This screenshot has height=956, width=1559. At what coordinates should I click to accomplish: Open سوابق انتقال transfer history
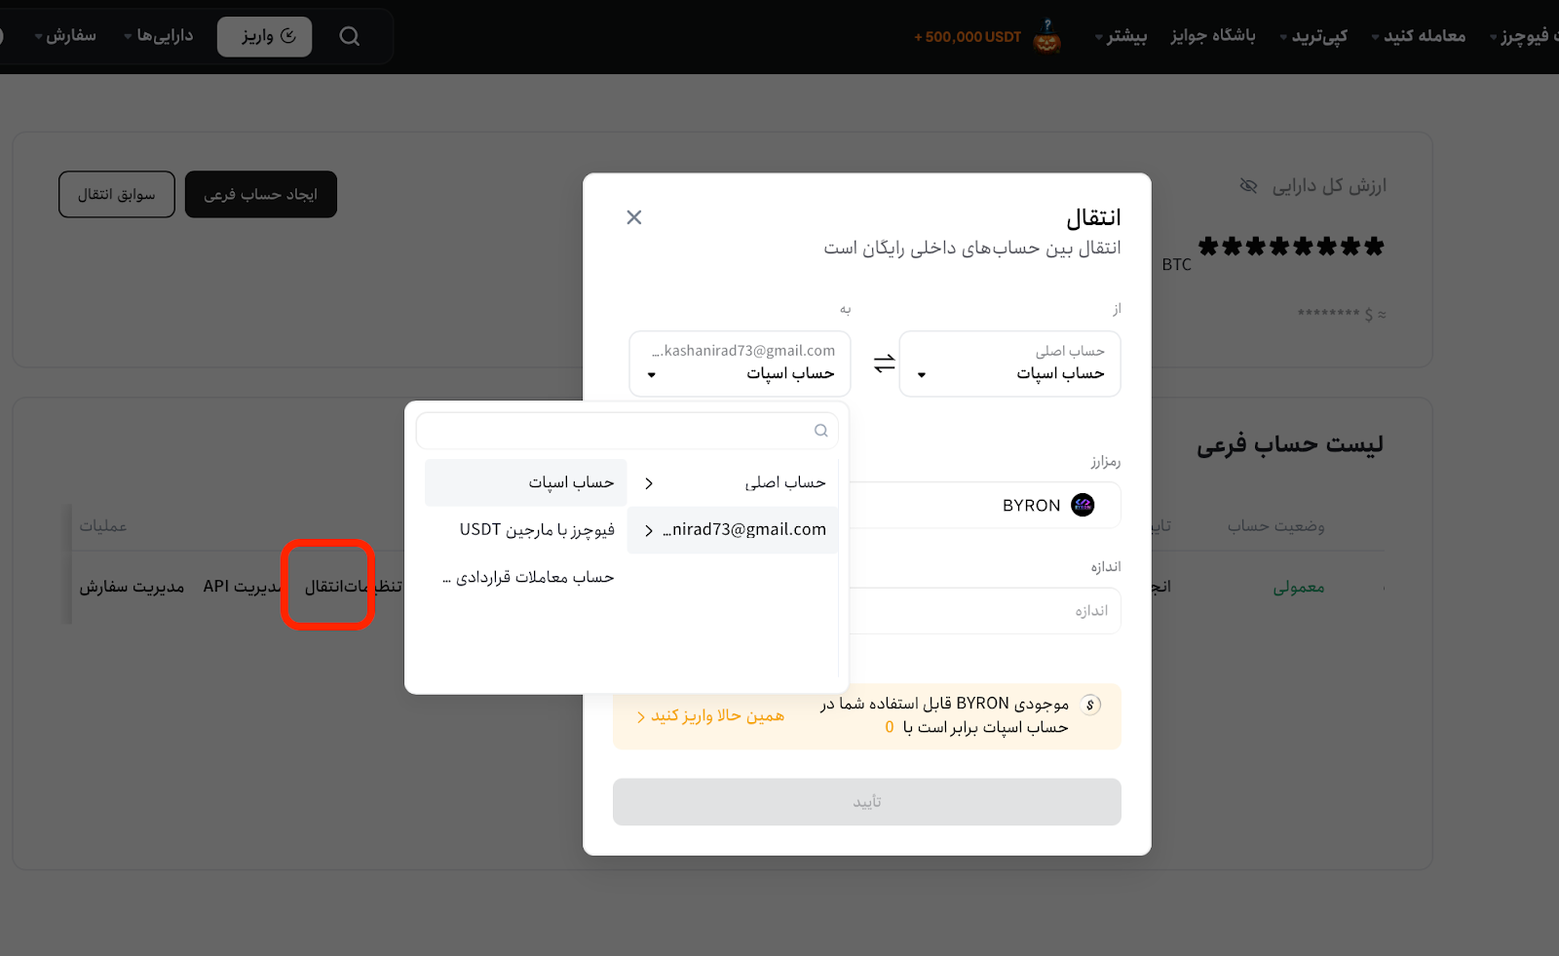(117, 195)
